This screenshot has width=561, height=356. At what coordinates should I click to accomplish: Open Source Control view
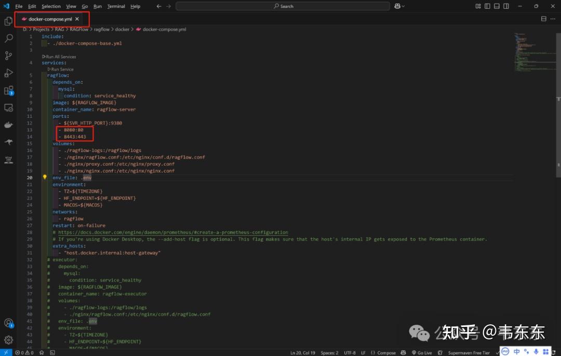[x=8, y=56]
